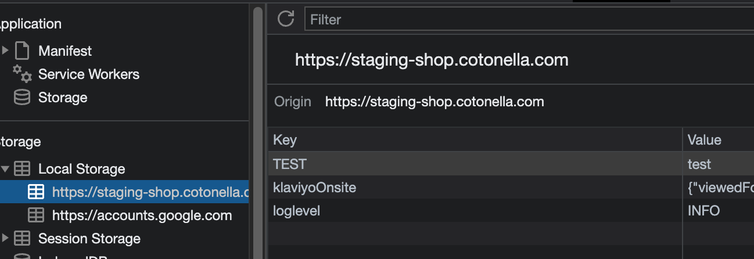Select the Storage item under Application
The width and height of the screenshot is (754, 259).
coord(63,98)
